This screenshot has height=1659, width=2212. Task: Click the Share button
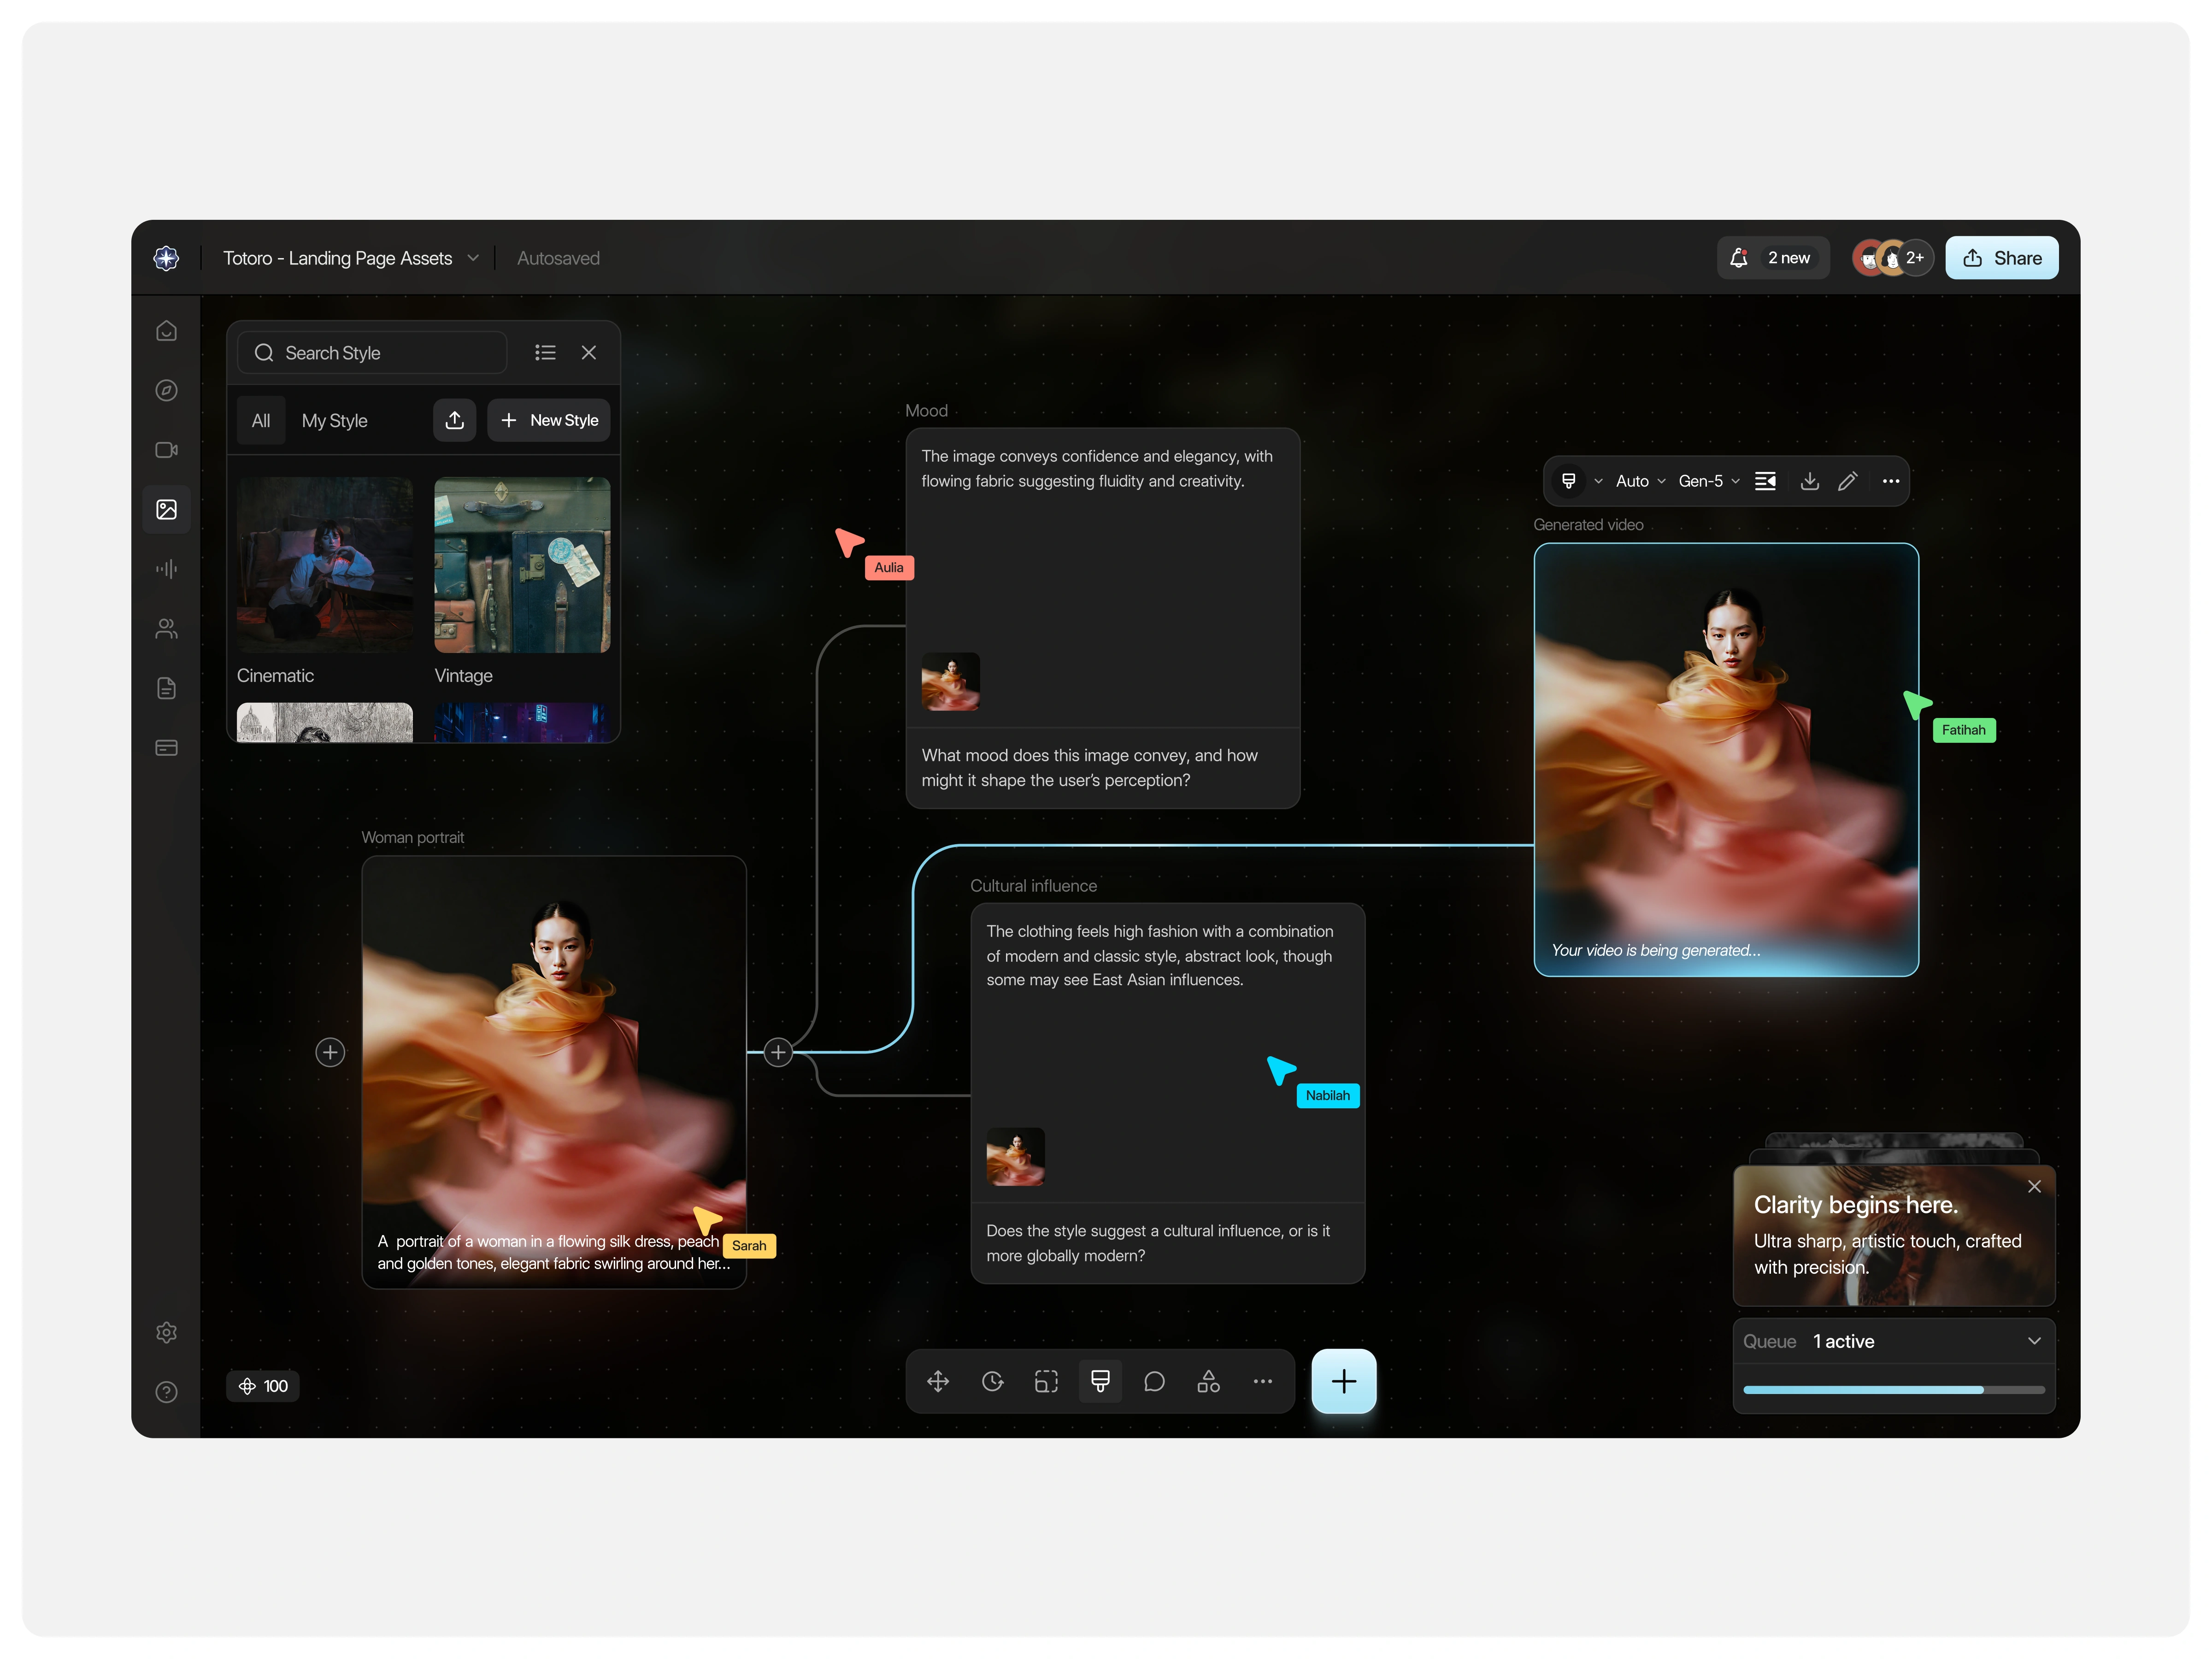coord(2002,258)
